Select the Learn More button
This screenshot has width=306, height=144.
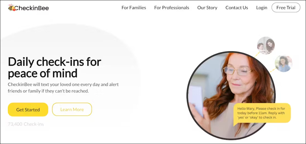72,109
